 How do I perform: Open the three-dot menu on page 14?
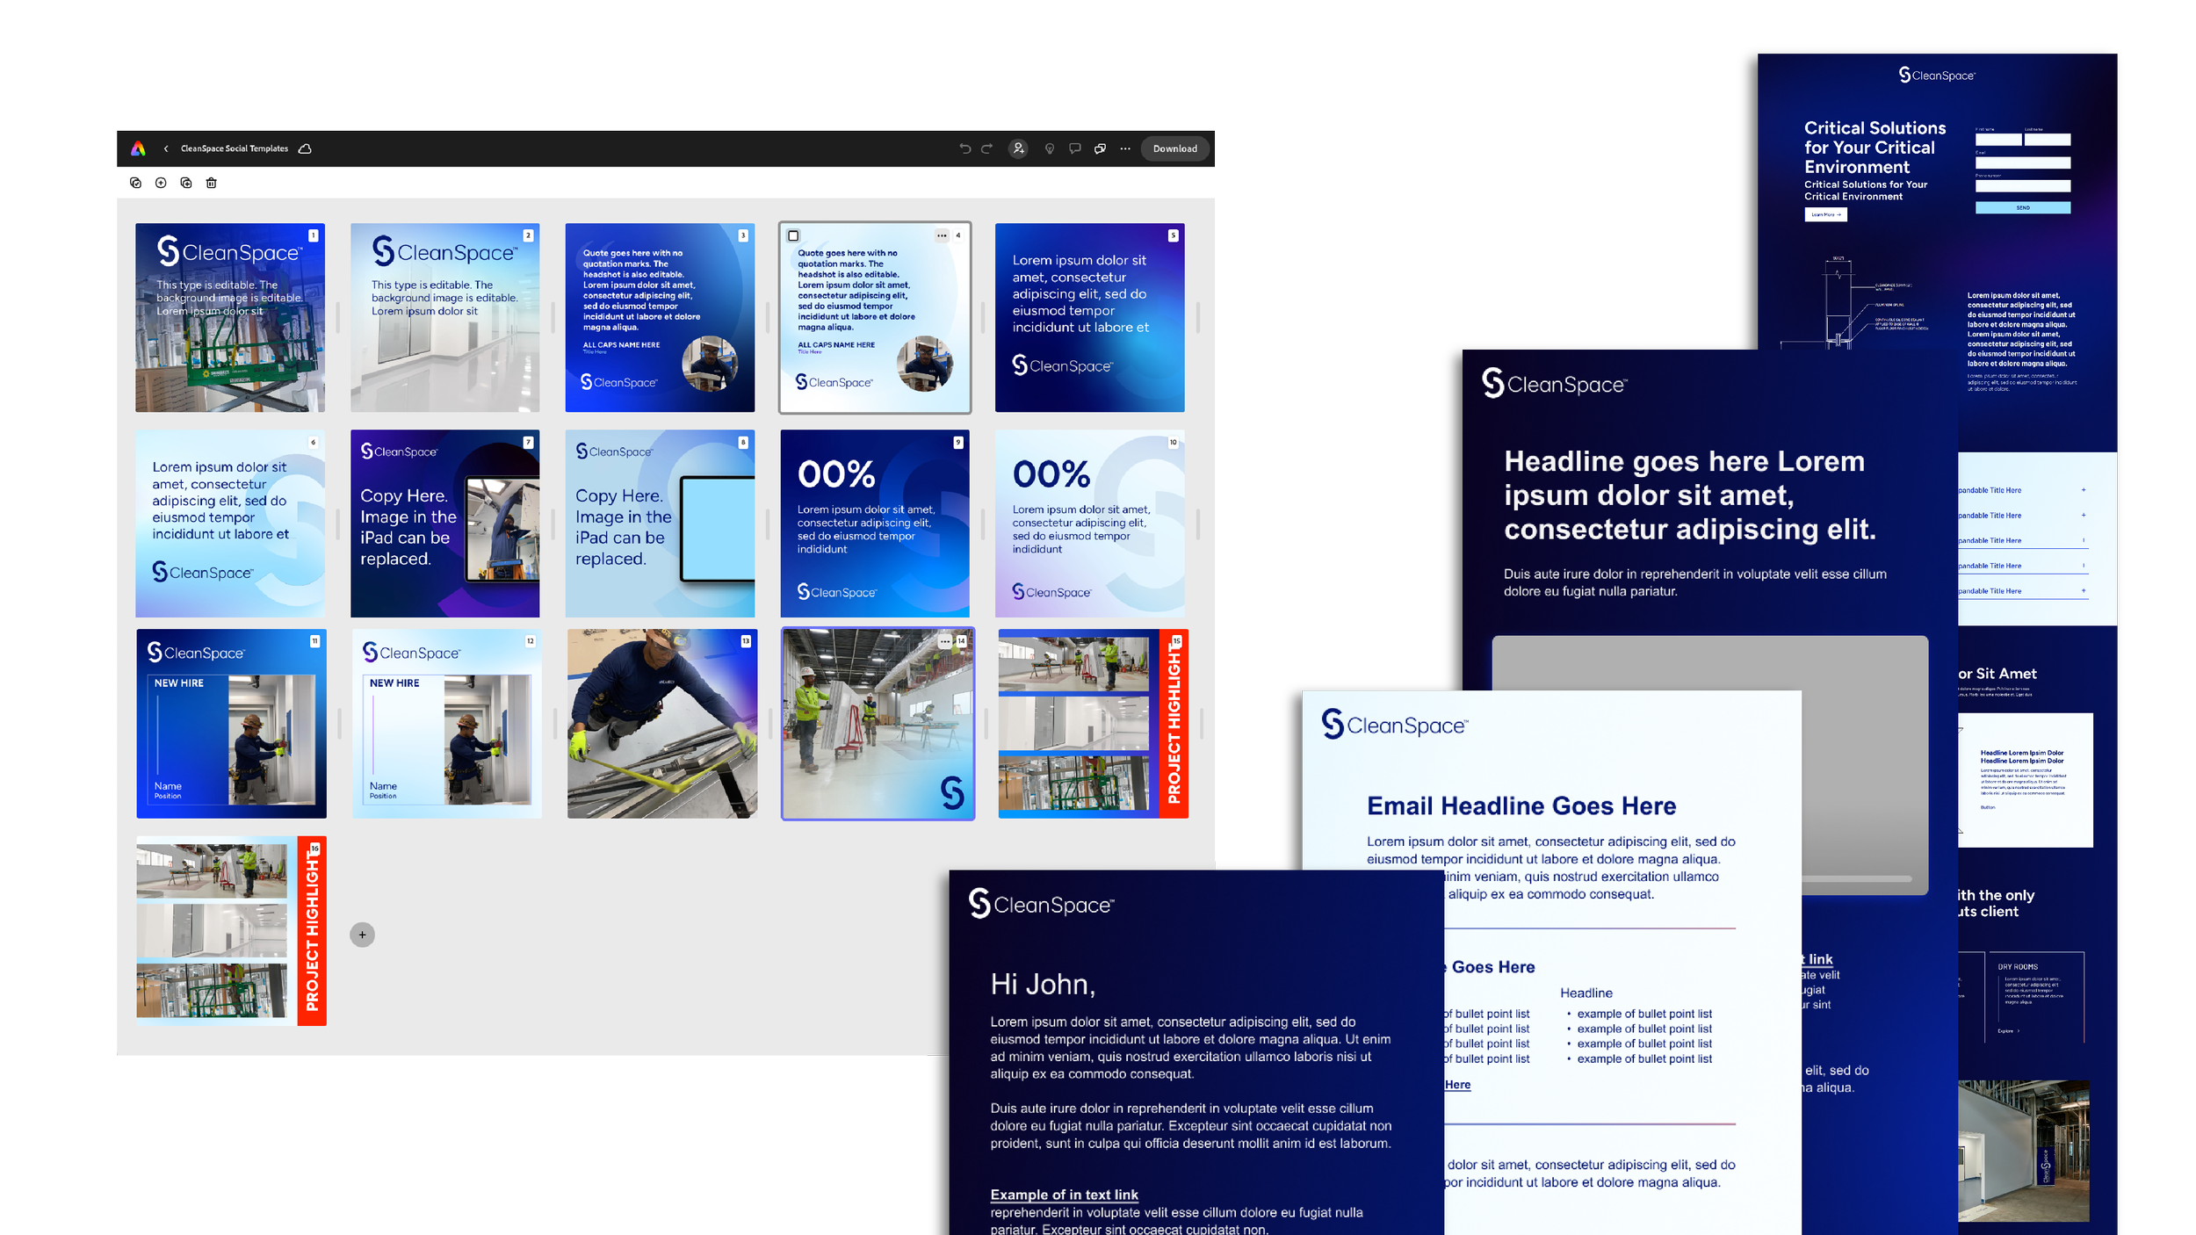tap(944, 641)
